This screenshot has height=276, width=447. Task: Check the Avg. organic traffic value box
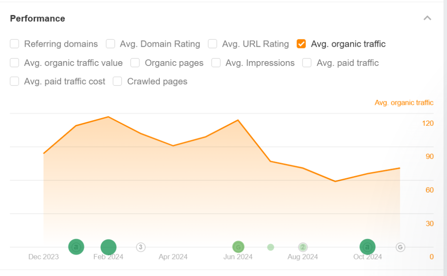pyautogui.click(x=15, y=63)
